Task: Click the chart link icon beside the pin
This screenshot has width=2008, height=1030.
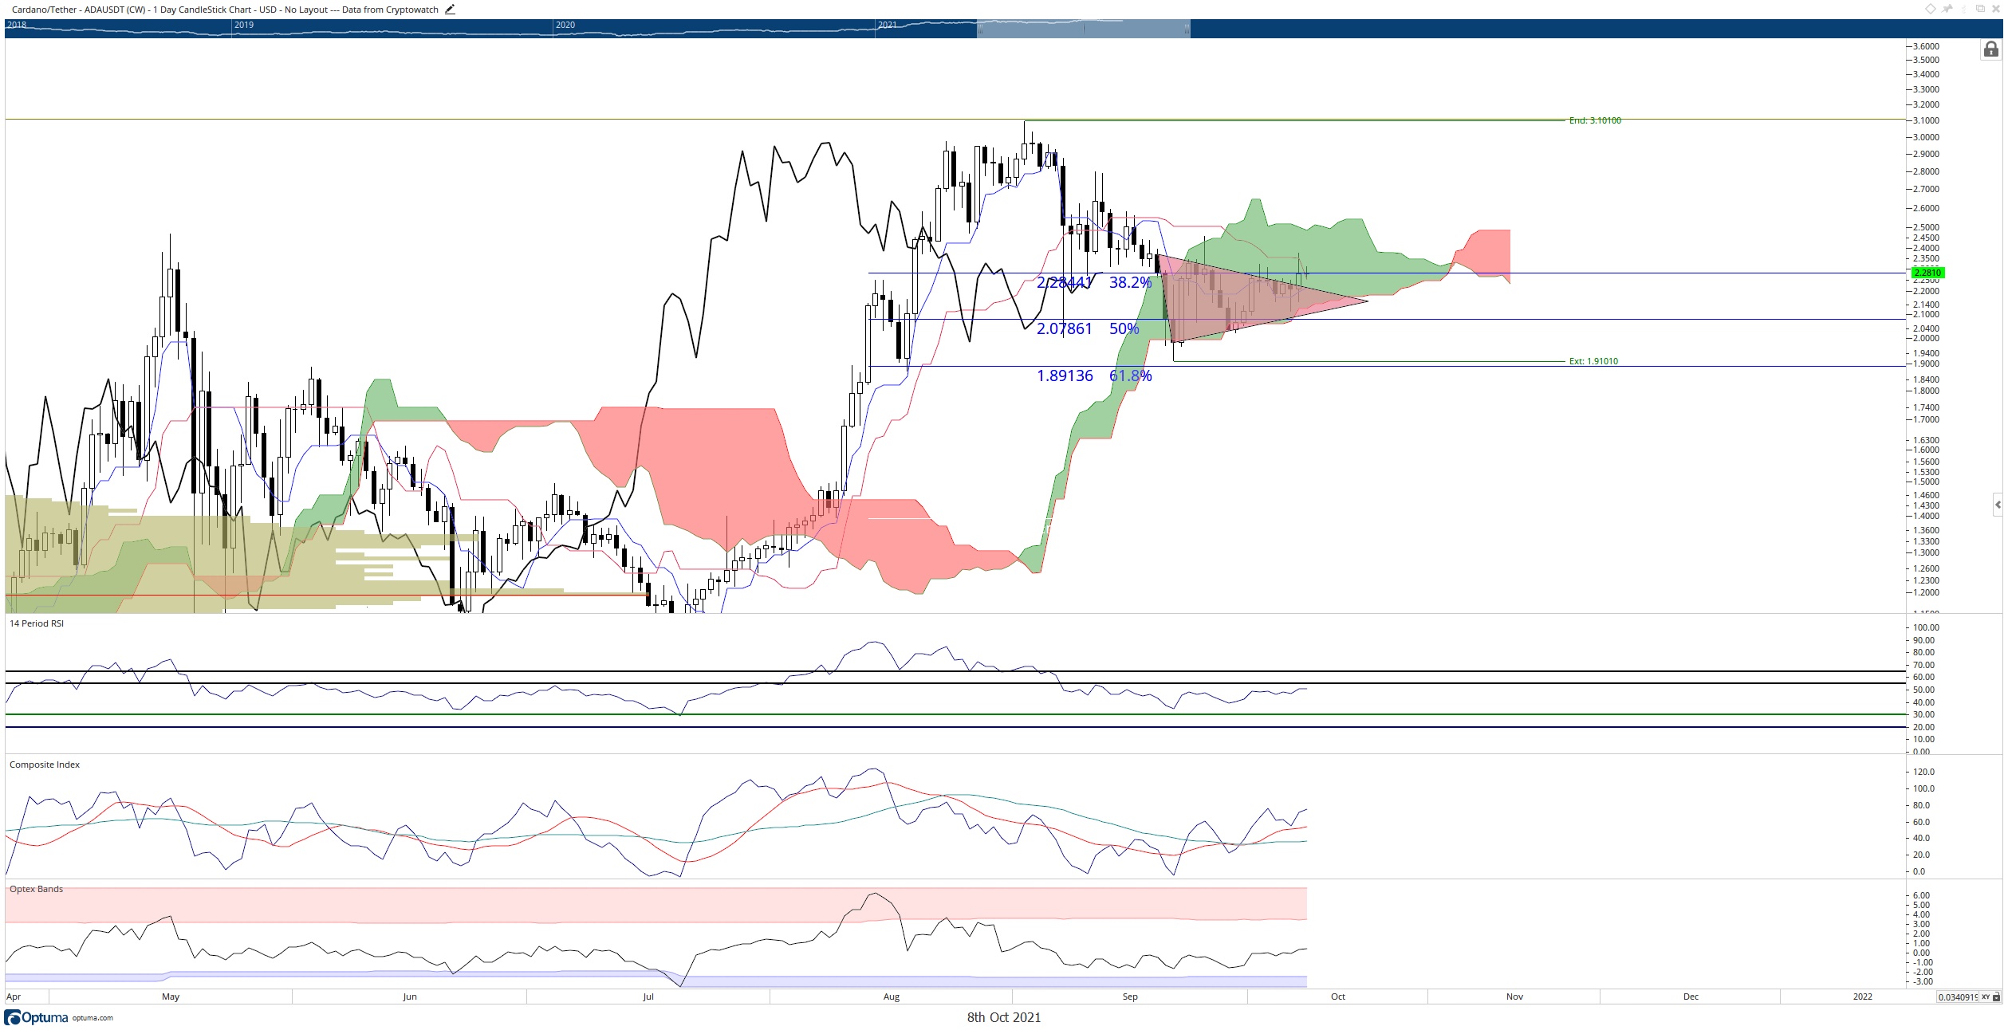Action: (x=1963, y=9)
